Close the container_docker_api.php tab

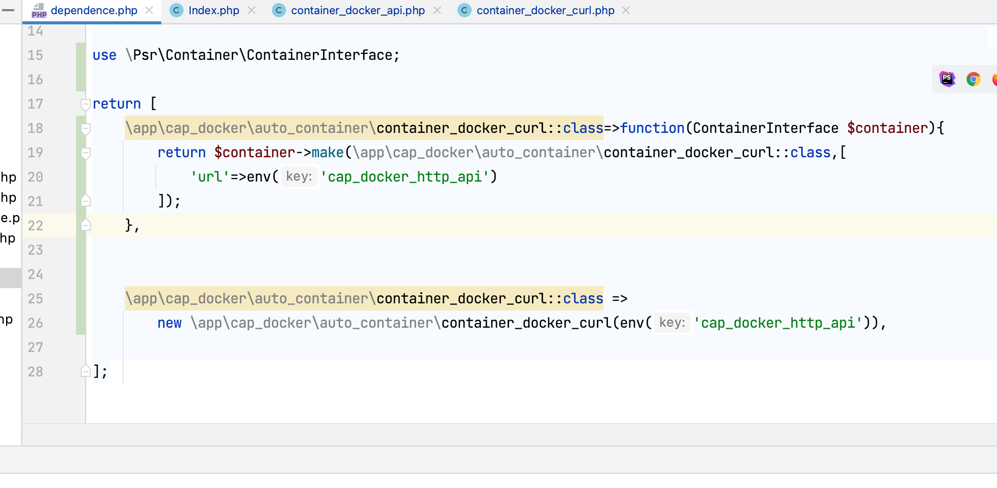(x=437, y=10)
